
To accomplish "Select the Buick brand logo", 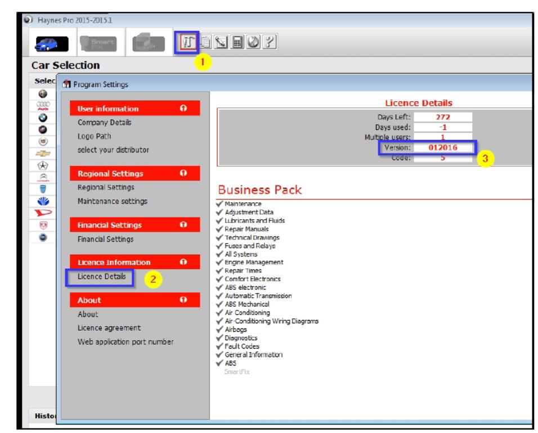I will coord(43,129).
